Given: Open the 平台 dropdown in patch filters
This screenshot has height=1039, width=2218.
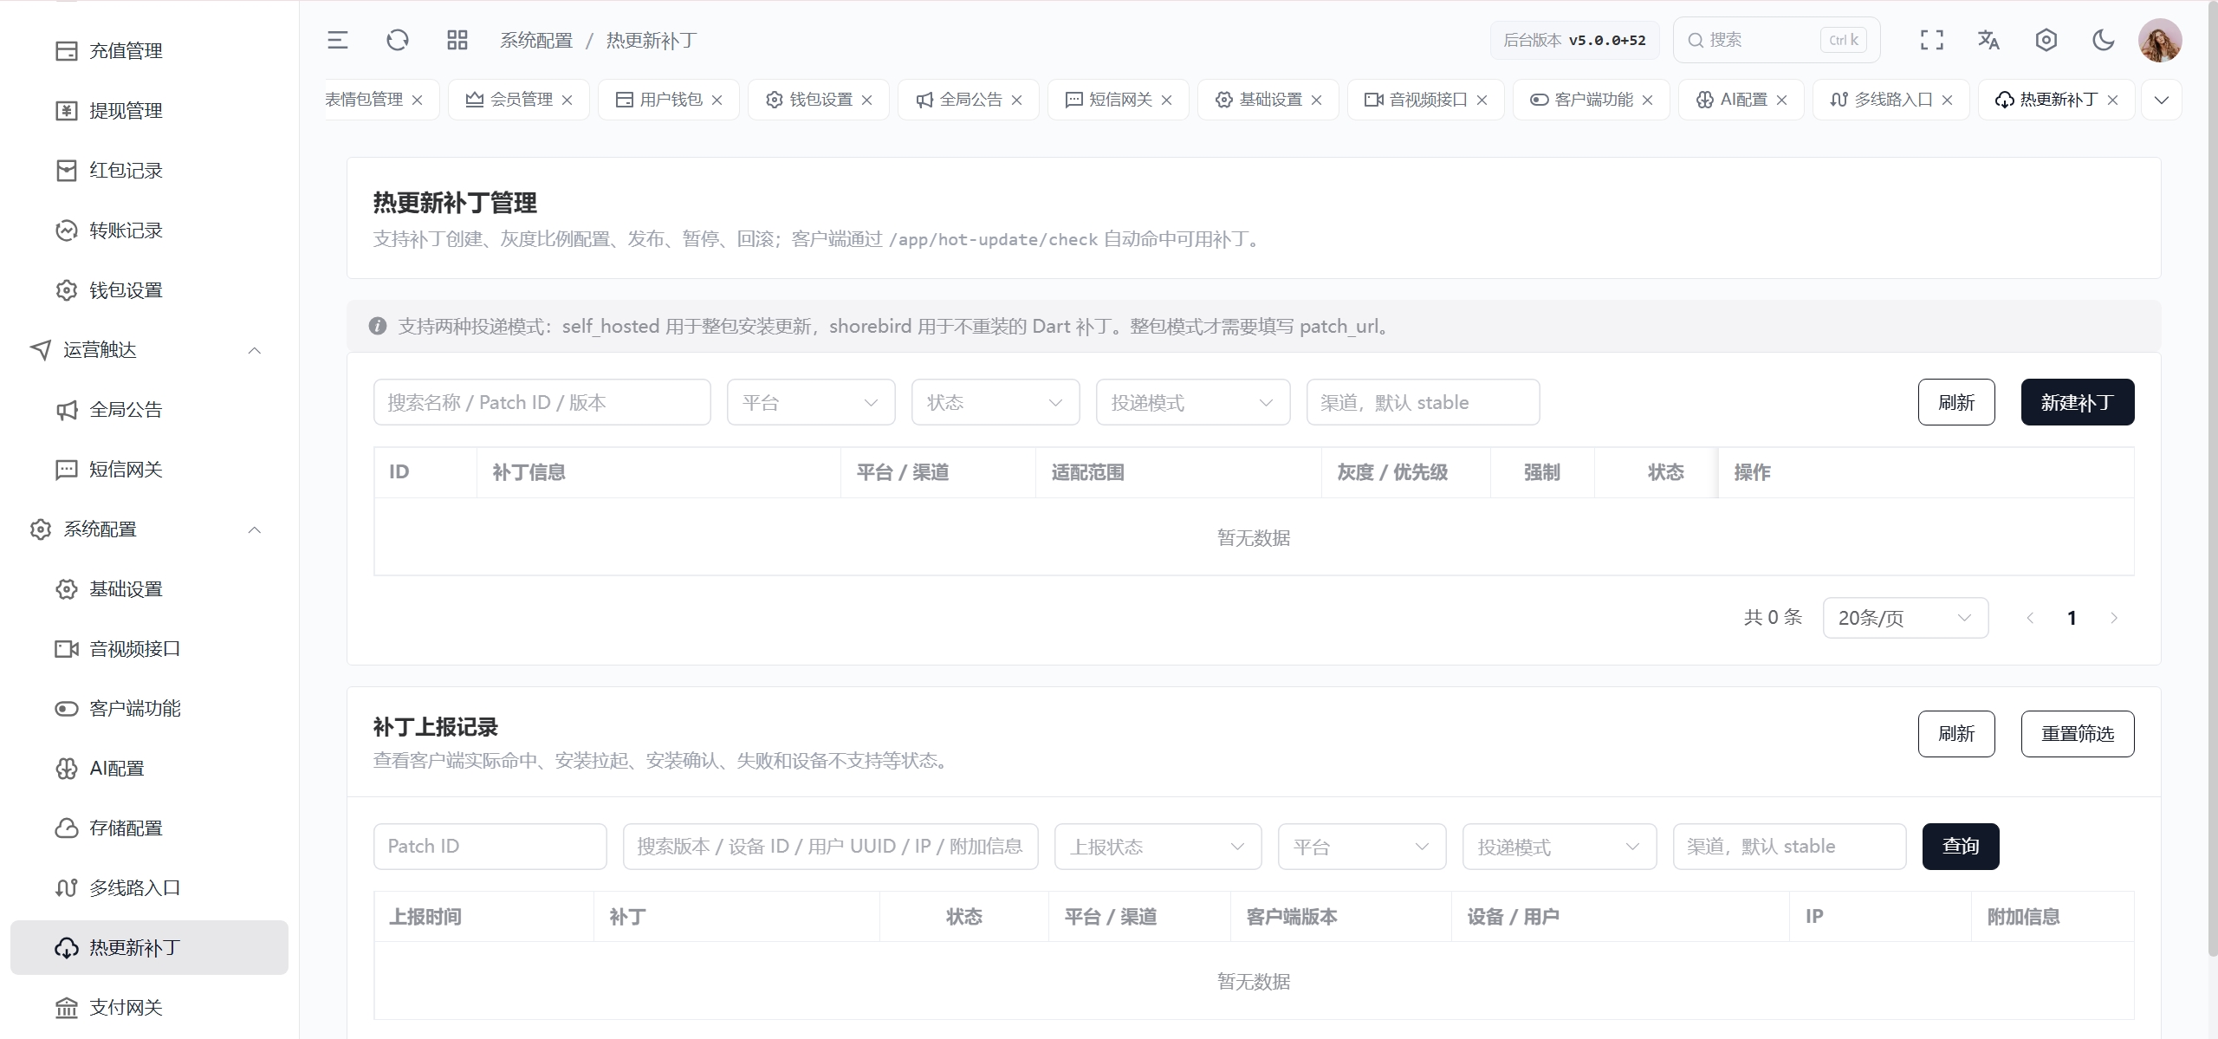Looking at the screenshot, I should tap(811, 402).
